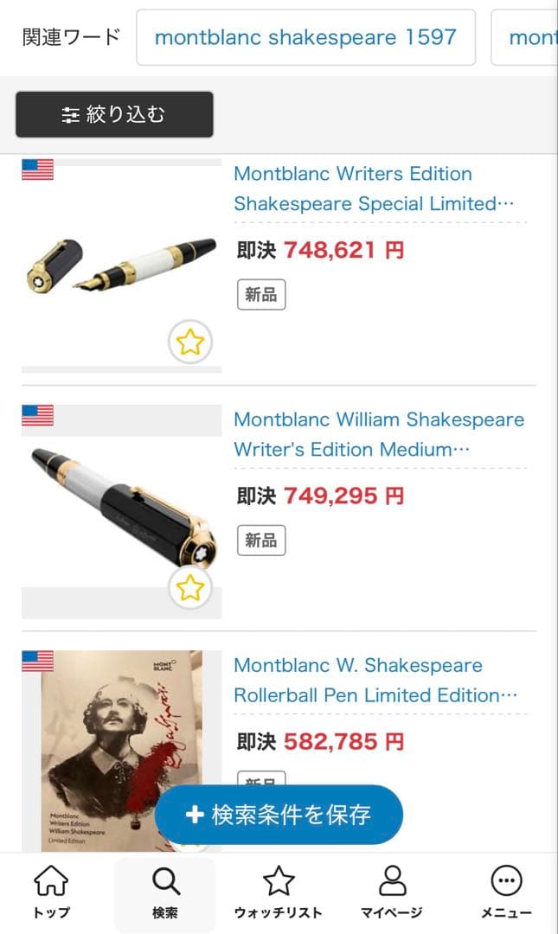Viewport: 558px width, 934px height.
Task: Click the US flag on first listing
Action: 37,170
